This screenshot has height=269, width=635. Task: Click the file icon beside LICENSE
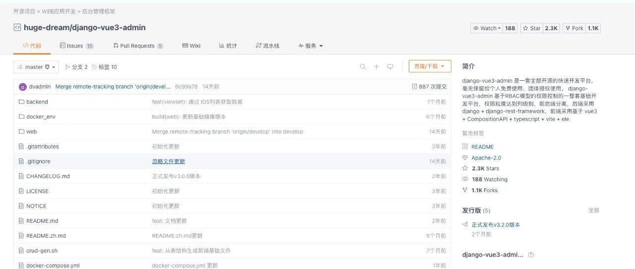pyautogui.click(x=21, y=191)
